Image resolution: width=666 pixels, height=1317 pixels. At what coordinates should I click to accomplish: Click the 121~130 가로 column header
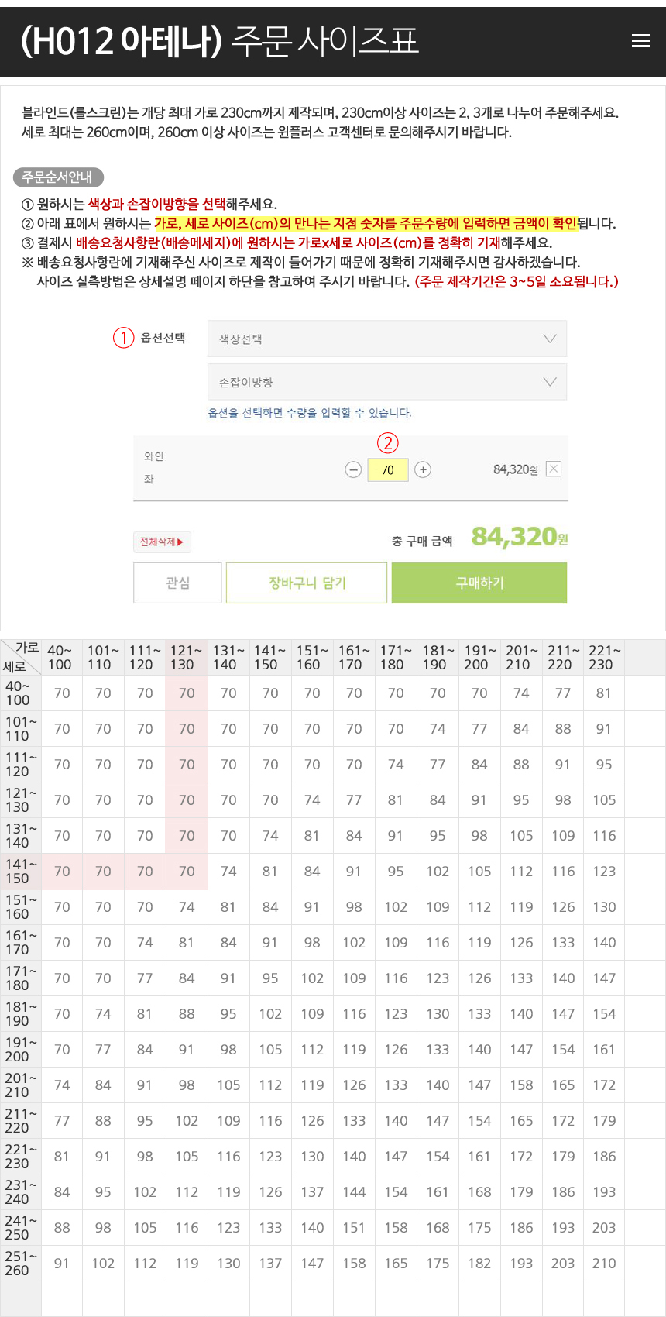pyautogui.click(x=186, y=658)
